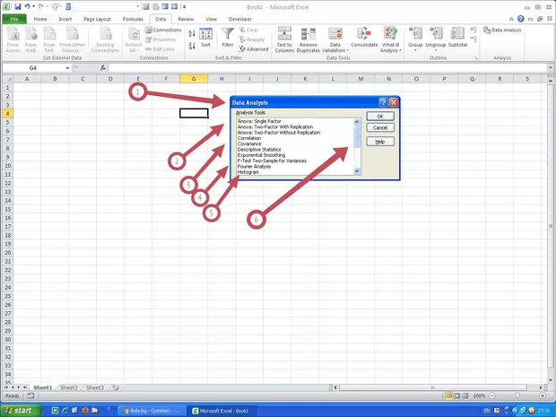Sort A to Z ascending icon

192,34
